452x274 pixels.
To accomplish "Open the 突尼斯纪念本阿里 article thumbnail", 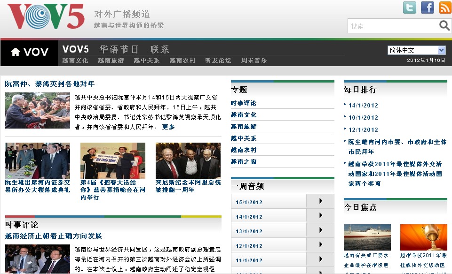I will point(188,160).
